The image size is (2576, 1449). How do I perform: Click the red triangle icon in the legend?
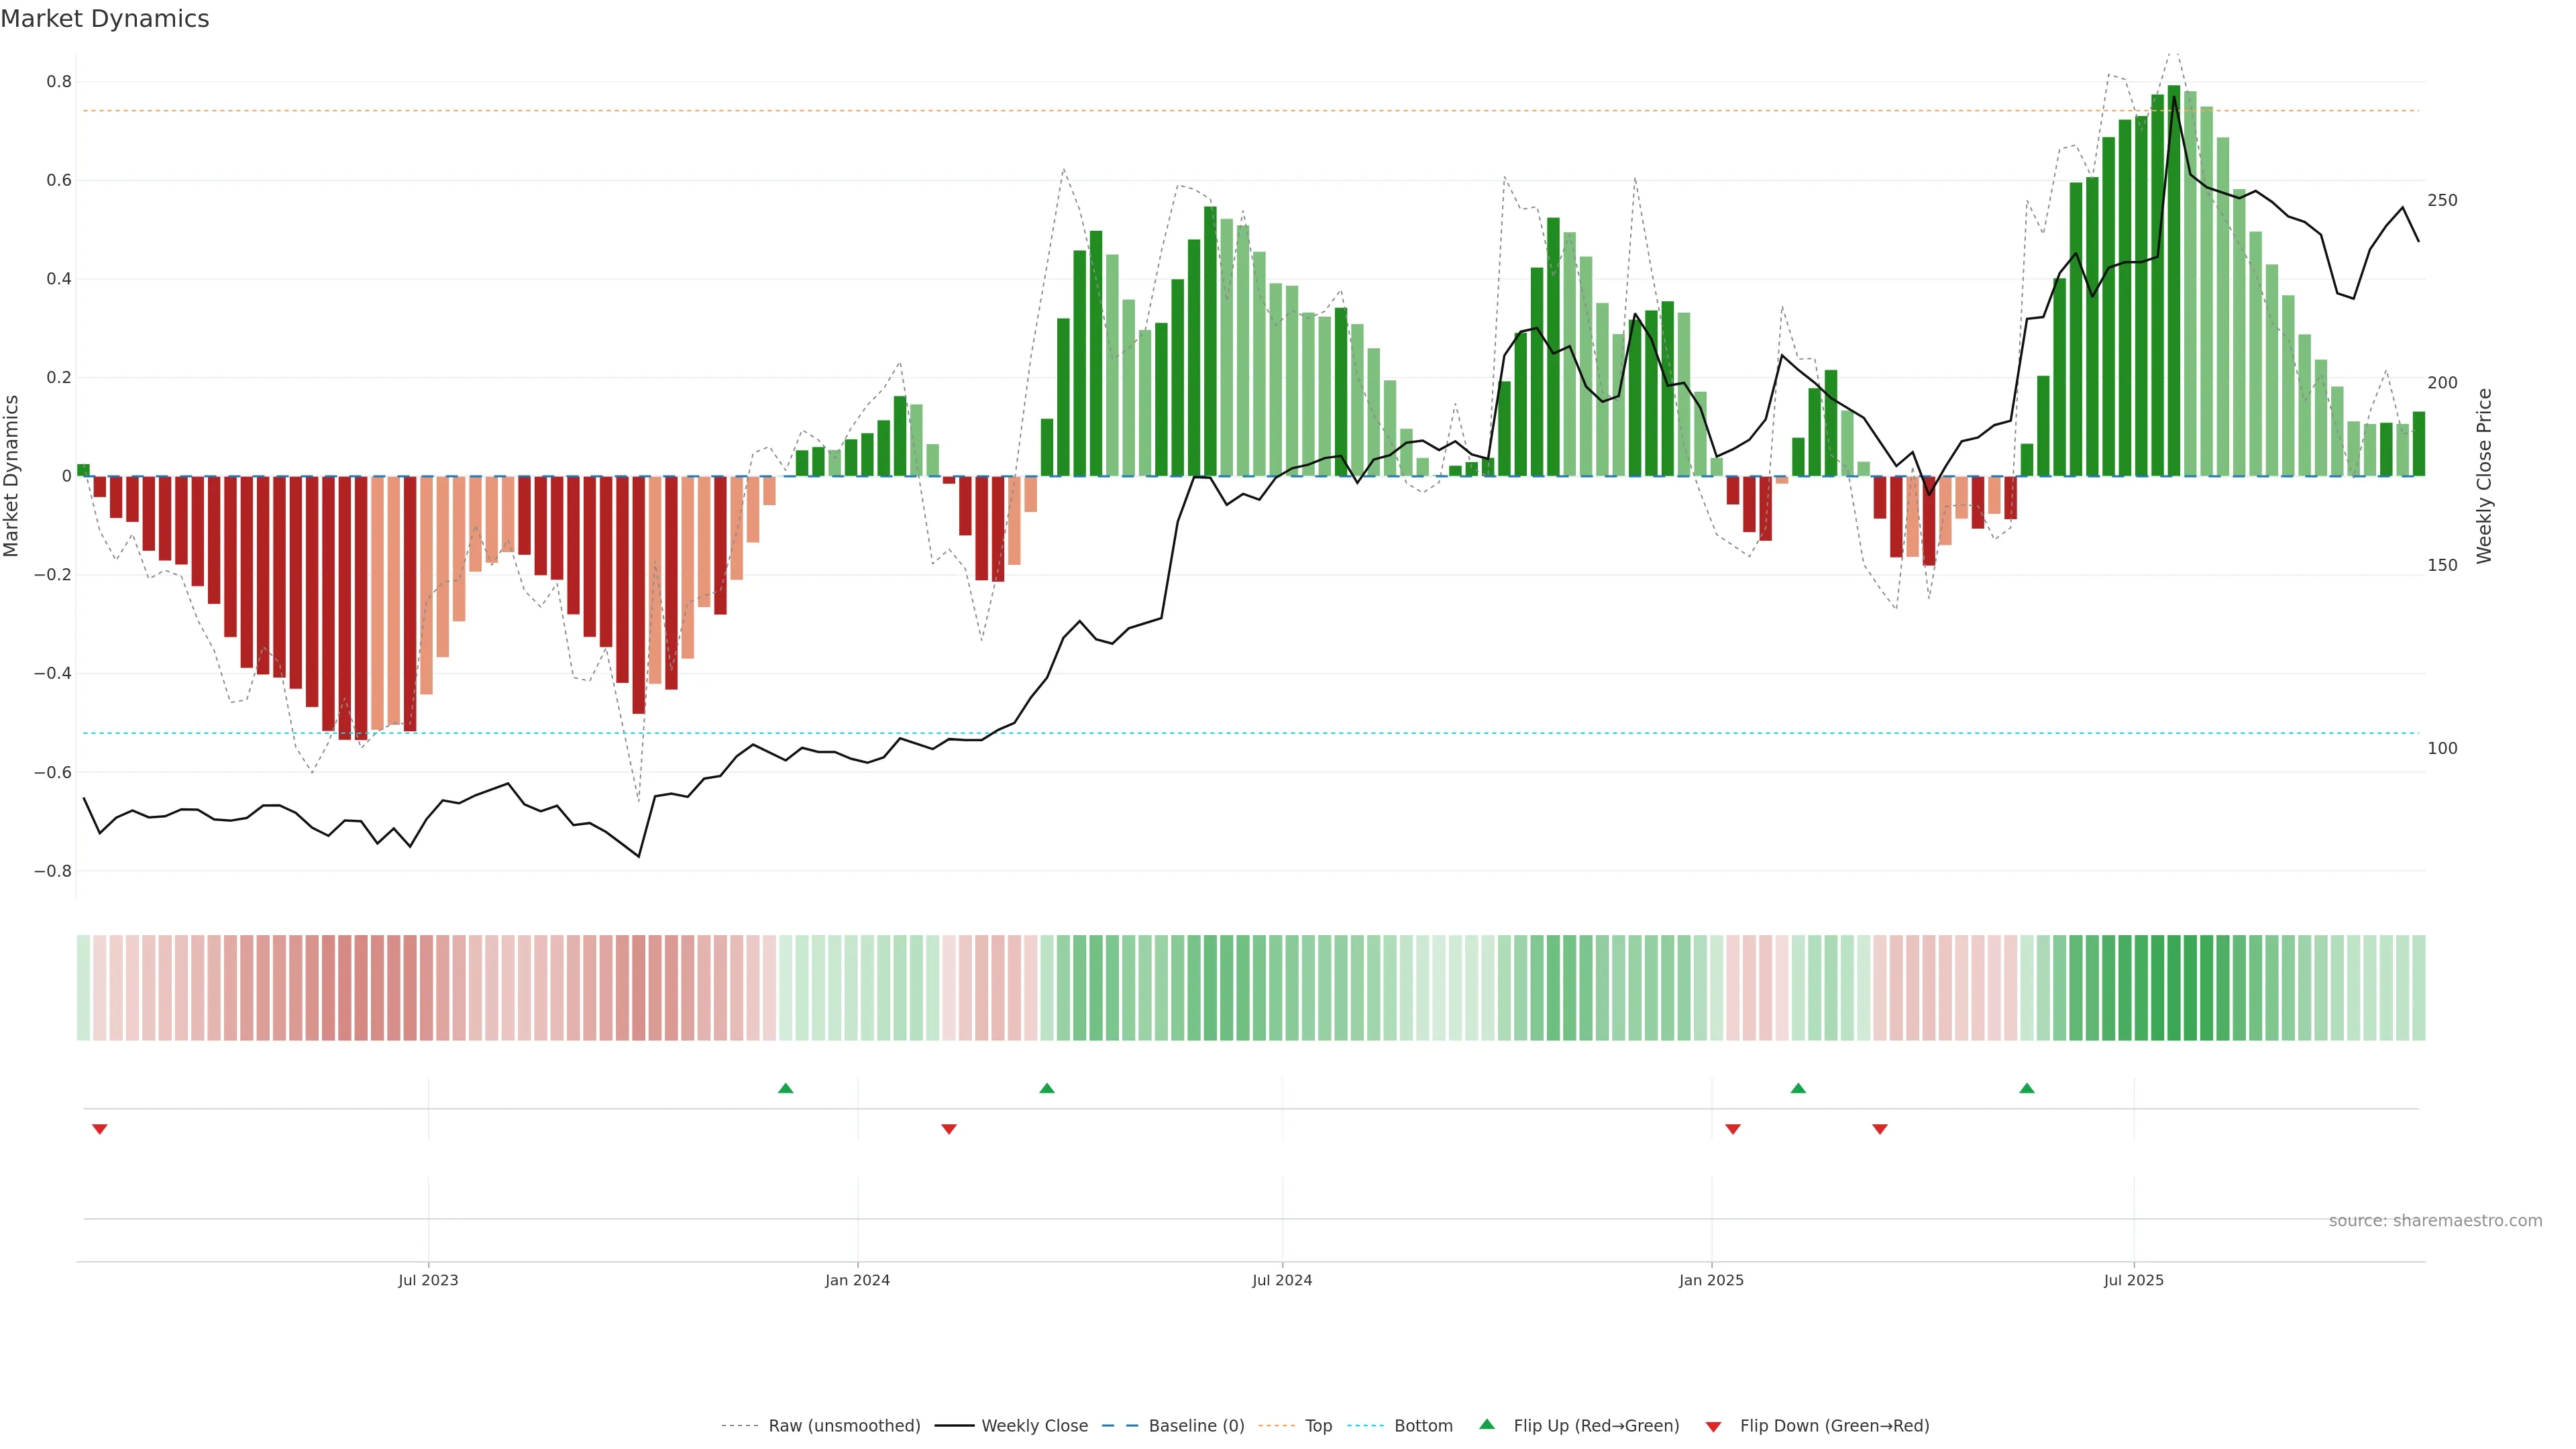1713,1426
